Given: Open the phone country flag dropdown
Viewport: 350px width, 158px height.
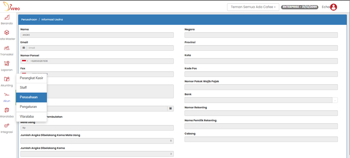Looking at the screenshot, I should click(x=25, y=61).
